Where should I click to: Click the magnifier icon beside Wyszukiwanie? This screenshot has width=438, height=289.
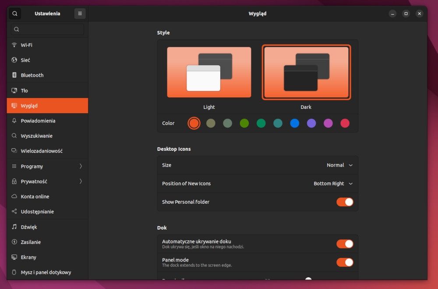(14, 136)
